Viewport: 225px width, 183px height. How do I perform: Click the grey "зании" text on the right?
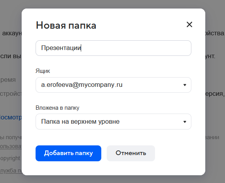tap(212, 137)
